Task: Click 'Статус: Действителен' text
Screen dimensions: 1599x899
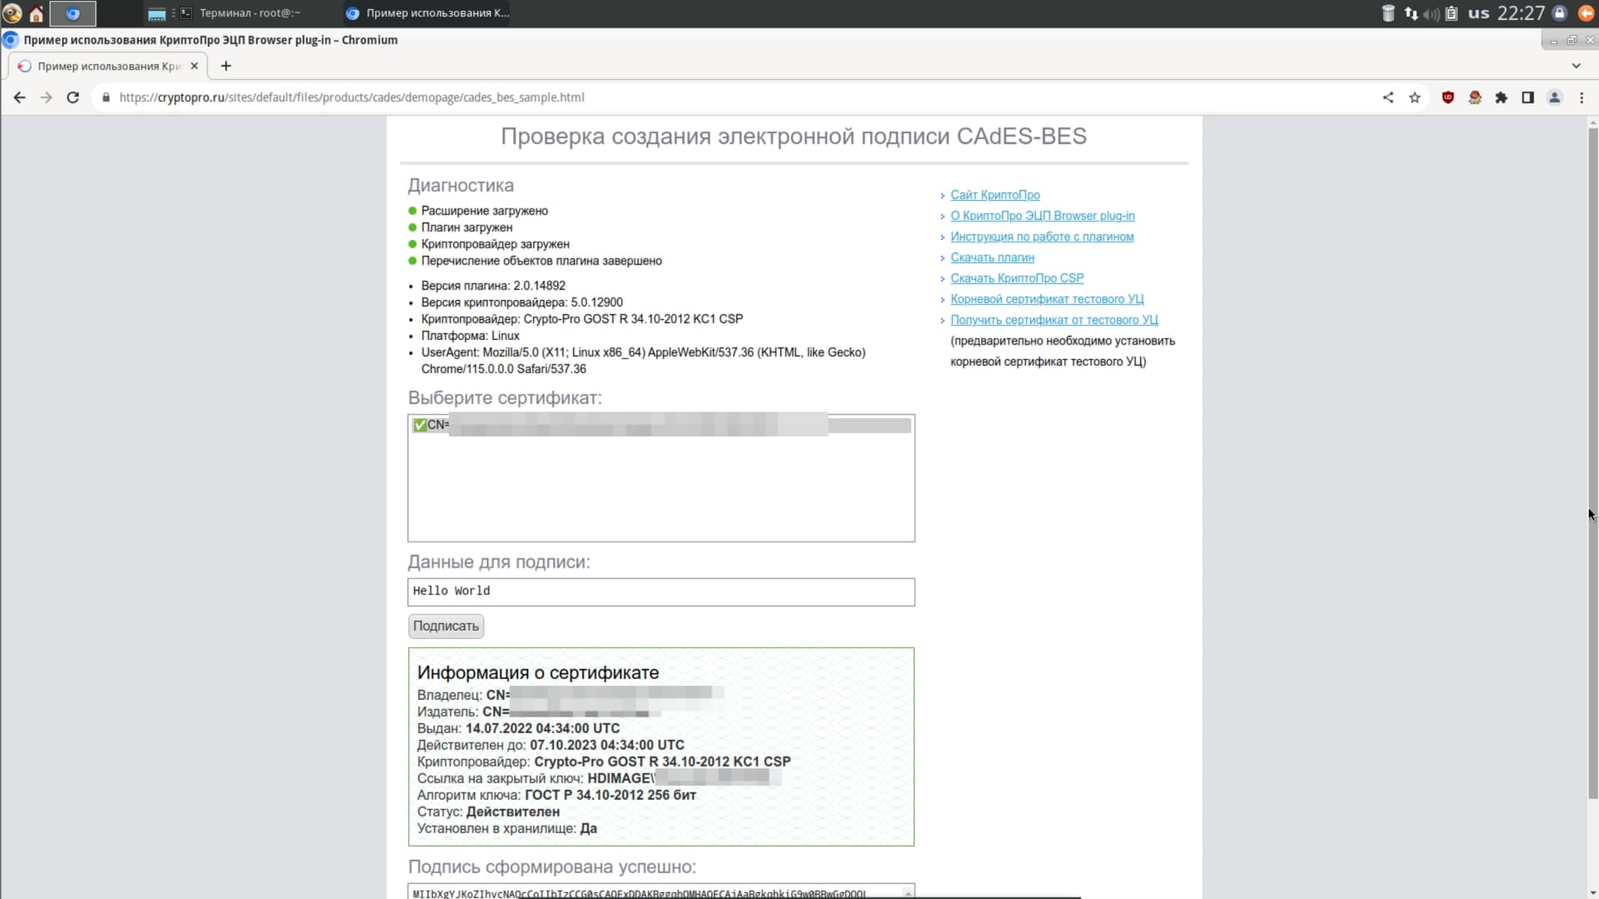Action: click(488, 812)
